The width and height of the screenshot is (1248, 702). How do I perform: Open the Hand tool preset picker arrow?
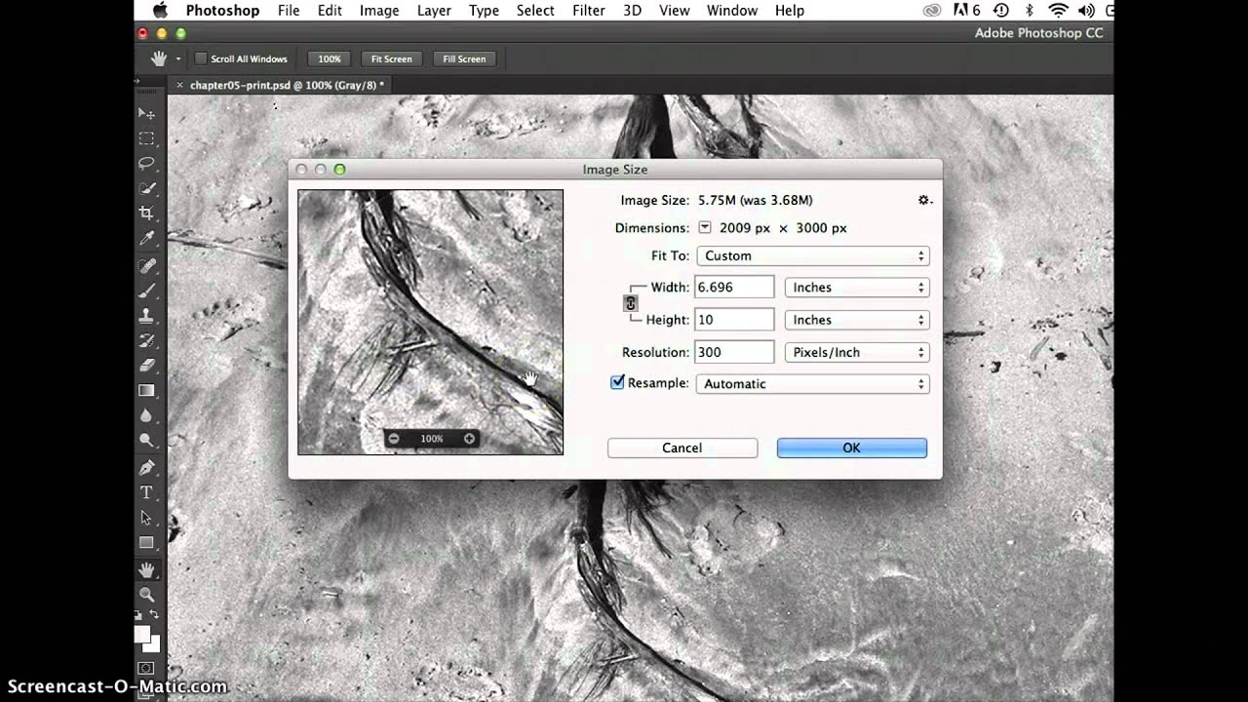click(178, 59)
